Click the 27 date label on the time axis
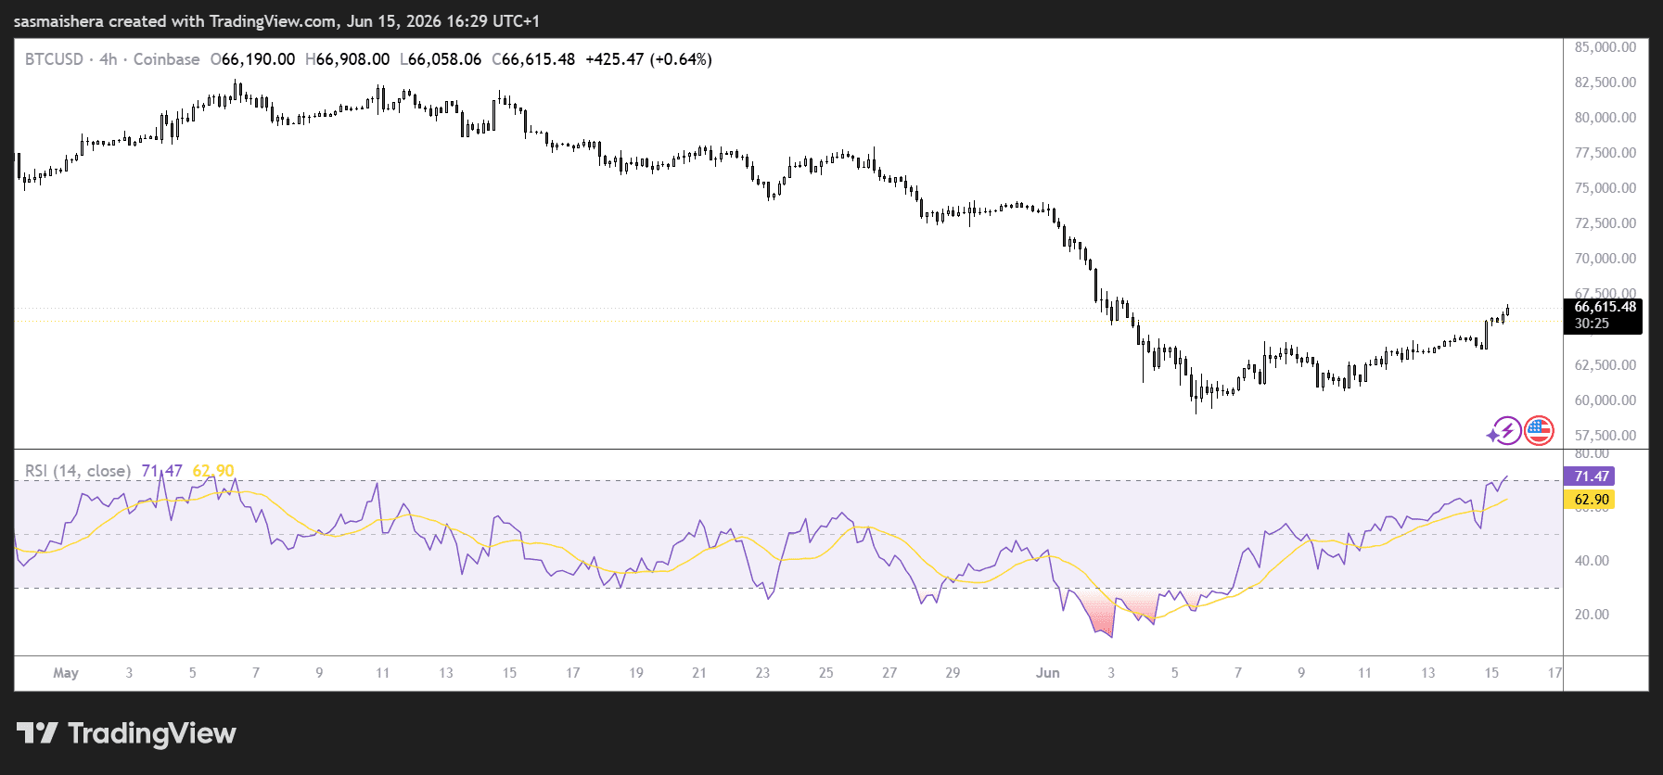Screen dimensions: 1663x775 [x=889, y=673]
